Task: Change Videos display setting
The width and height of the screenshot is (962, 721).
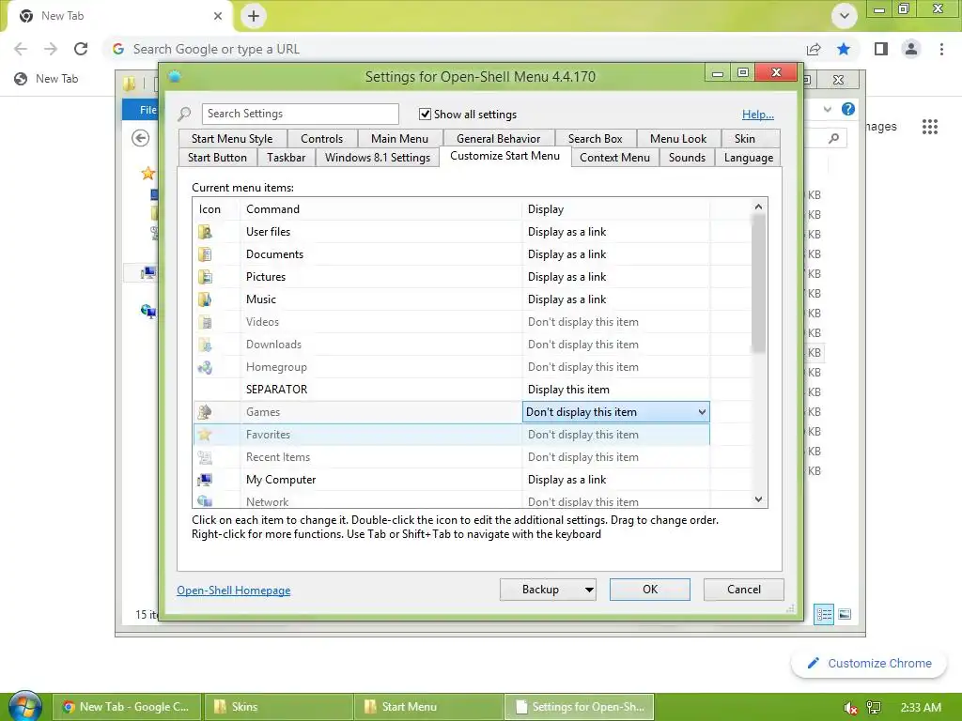Action: click(x=615, y=322)
